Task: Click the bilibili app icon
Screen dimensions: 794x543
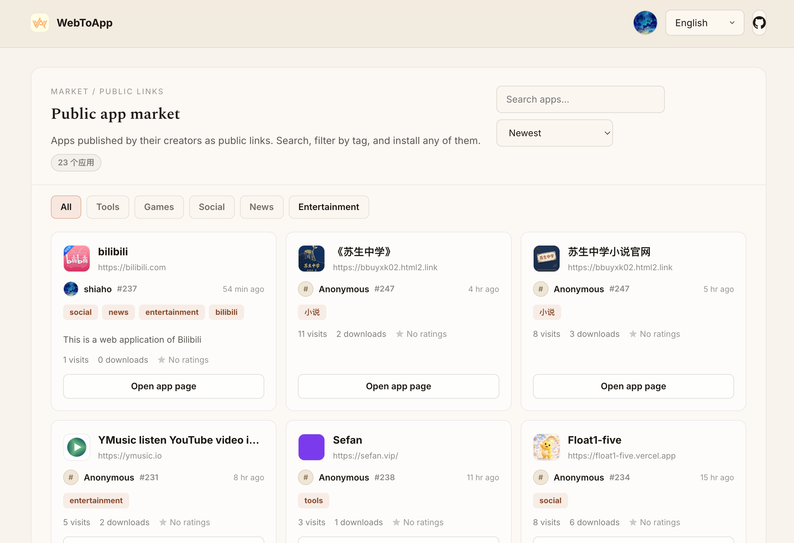Action: coord(76,259)
